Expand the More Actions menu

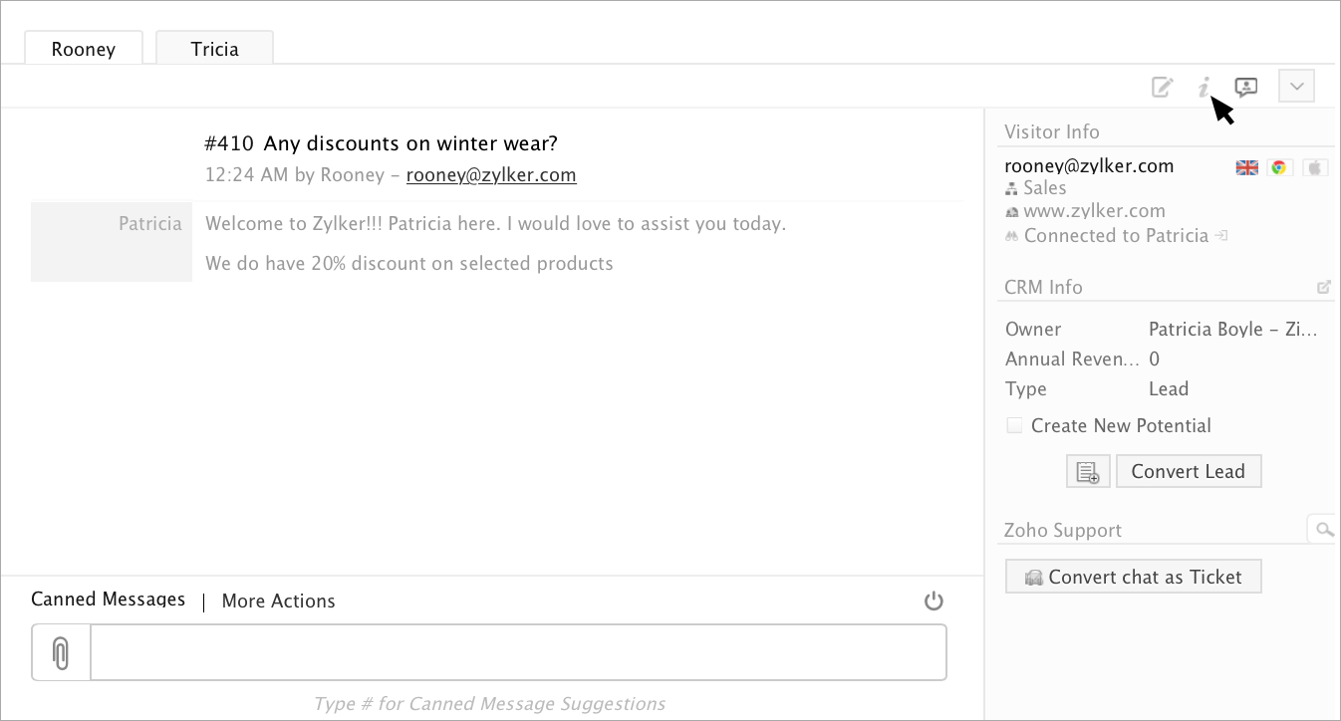(278, 601)
